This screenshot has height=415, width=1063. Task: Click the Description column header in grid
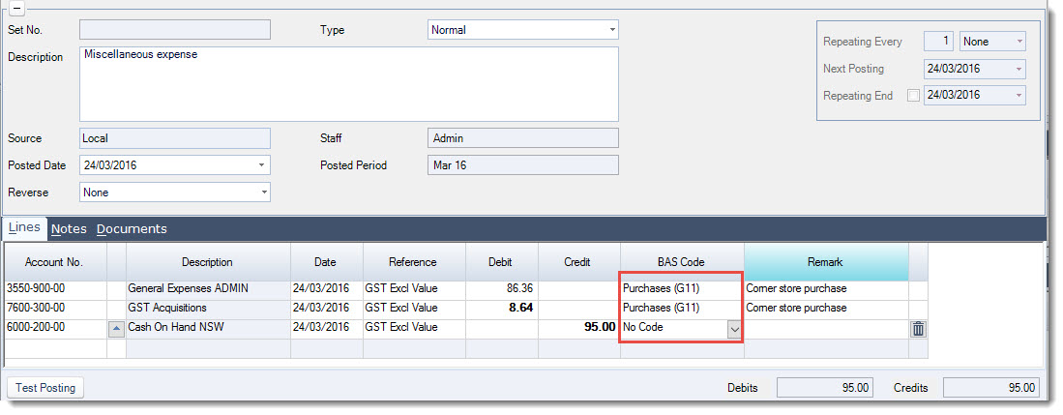(x=207, y=262)
